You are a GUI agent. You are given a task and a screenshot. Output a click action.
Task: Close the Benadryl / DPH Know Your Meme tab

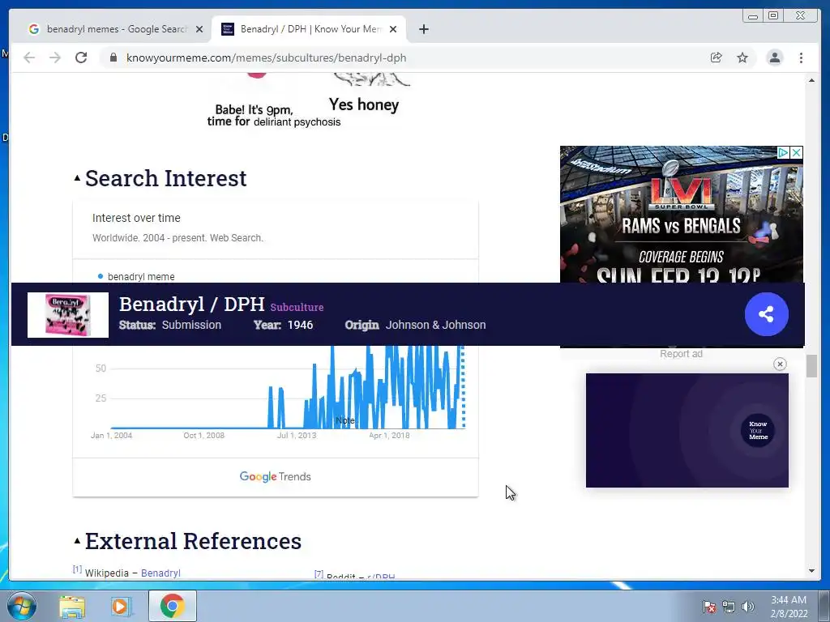click(393, 29)
